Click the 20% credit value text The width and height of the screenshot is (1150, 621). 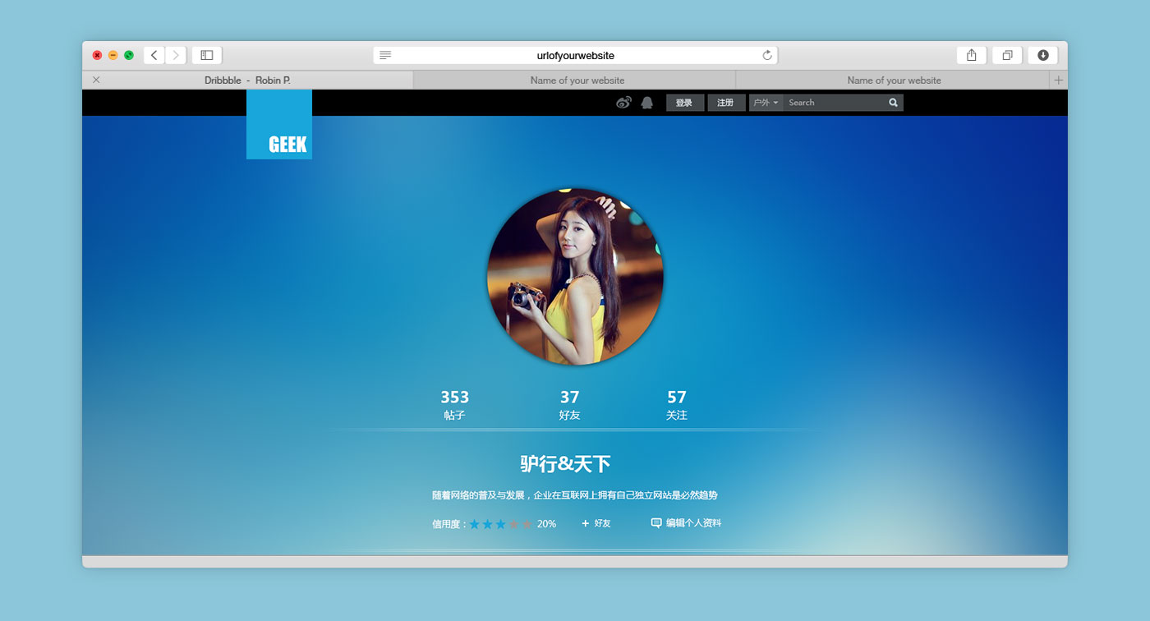click(546, 523)
